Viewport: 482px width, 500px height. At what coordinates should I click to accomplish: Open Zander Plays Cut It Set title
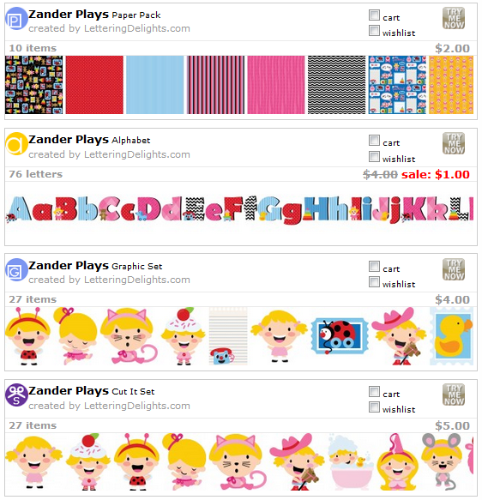(x=92, y=391)
